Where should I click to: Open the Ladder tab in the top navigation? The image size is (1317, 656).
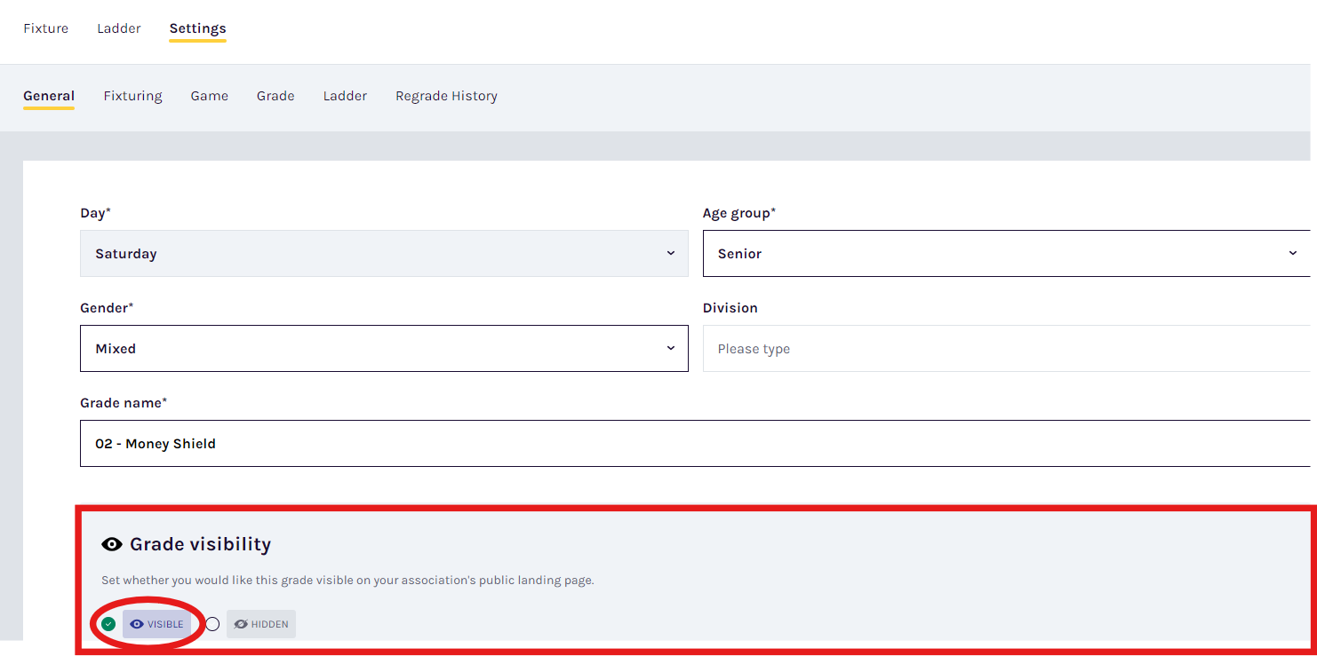[118, 28]
